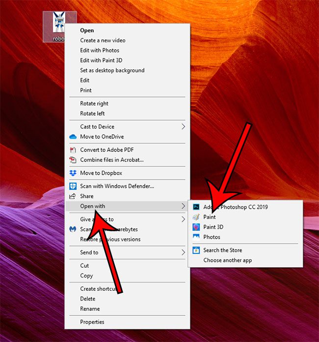
Task: Open the Properties menu entry
Action: coord(92,322)
